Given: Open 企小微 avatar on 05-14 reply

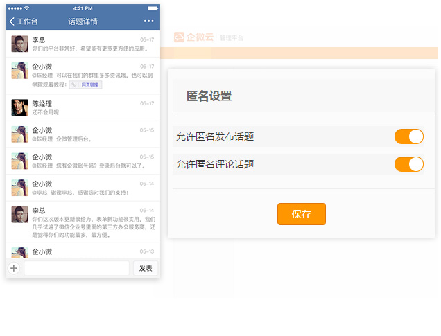Looking at the screenshot, I should click(x=19, y=188).
